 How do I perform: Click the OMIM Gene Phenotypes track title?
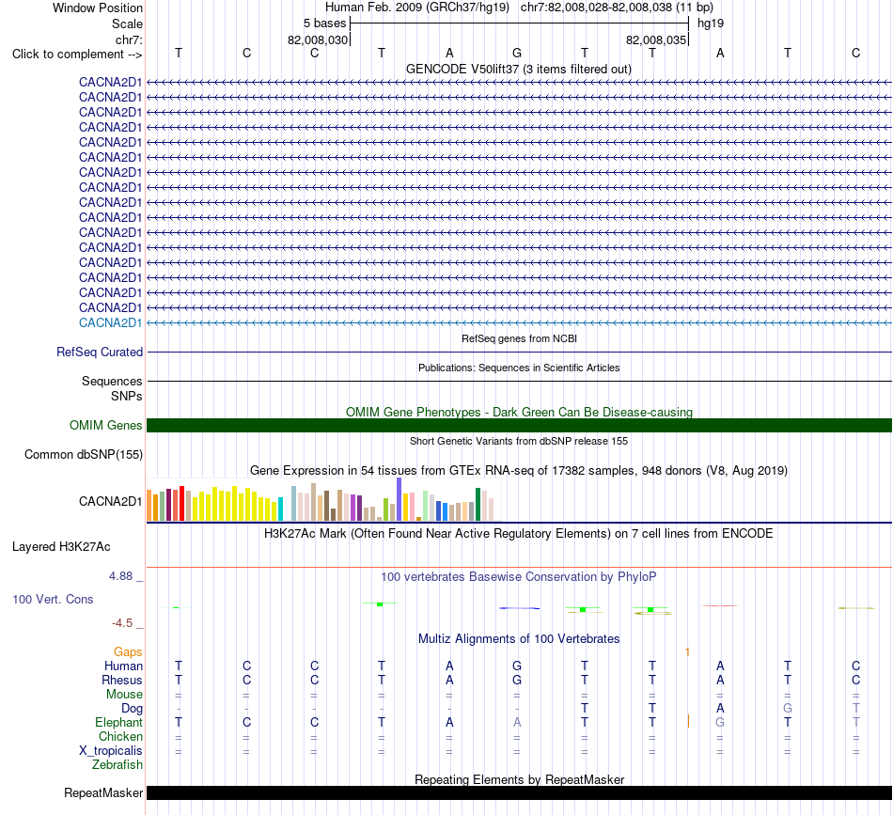519,413
